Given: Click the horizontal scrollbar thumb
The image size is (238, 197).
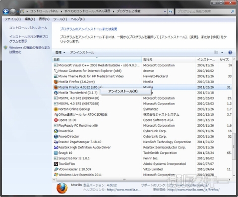Looking at the screenshot, I should (124, 180).
